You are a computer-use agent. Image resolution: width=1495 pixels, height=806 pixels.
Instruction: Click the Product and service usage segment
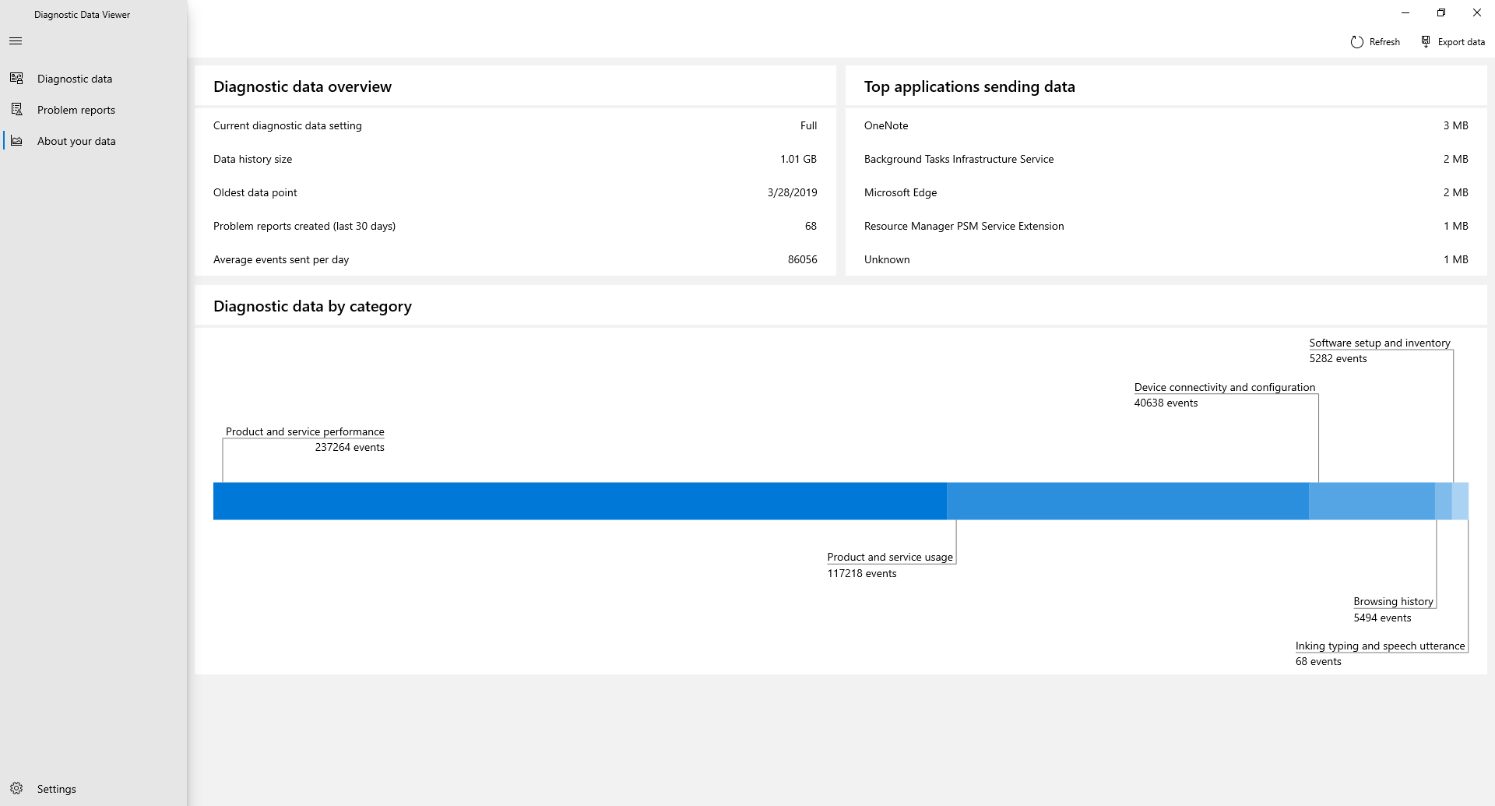click(1129, 501)
